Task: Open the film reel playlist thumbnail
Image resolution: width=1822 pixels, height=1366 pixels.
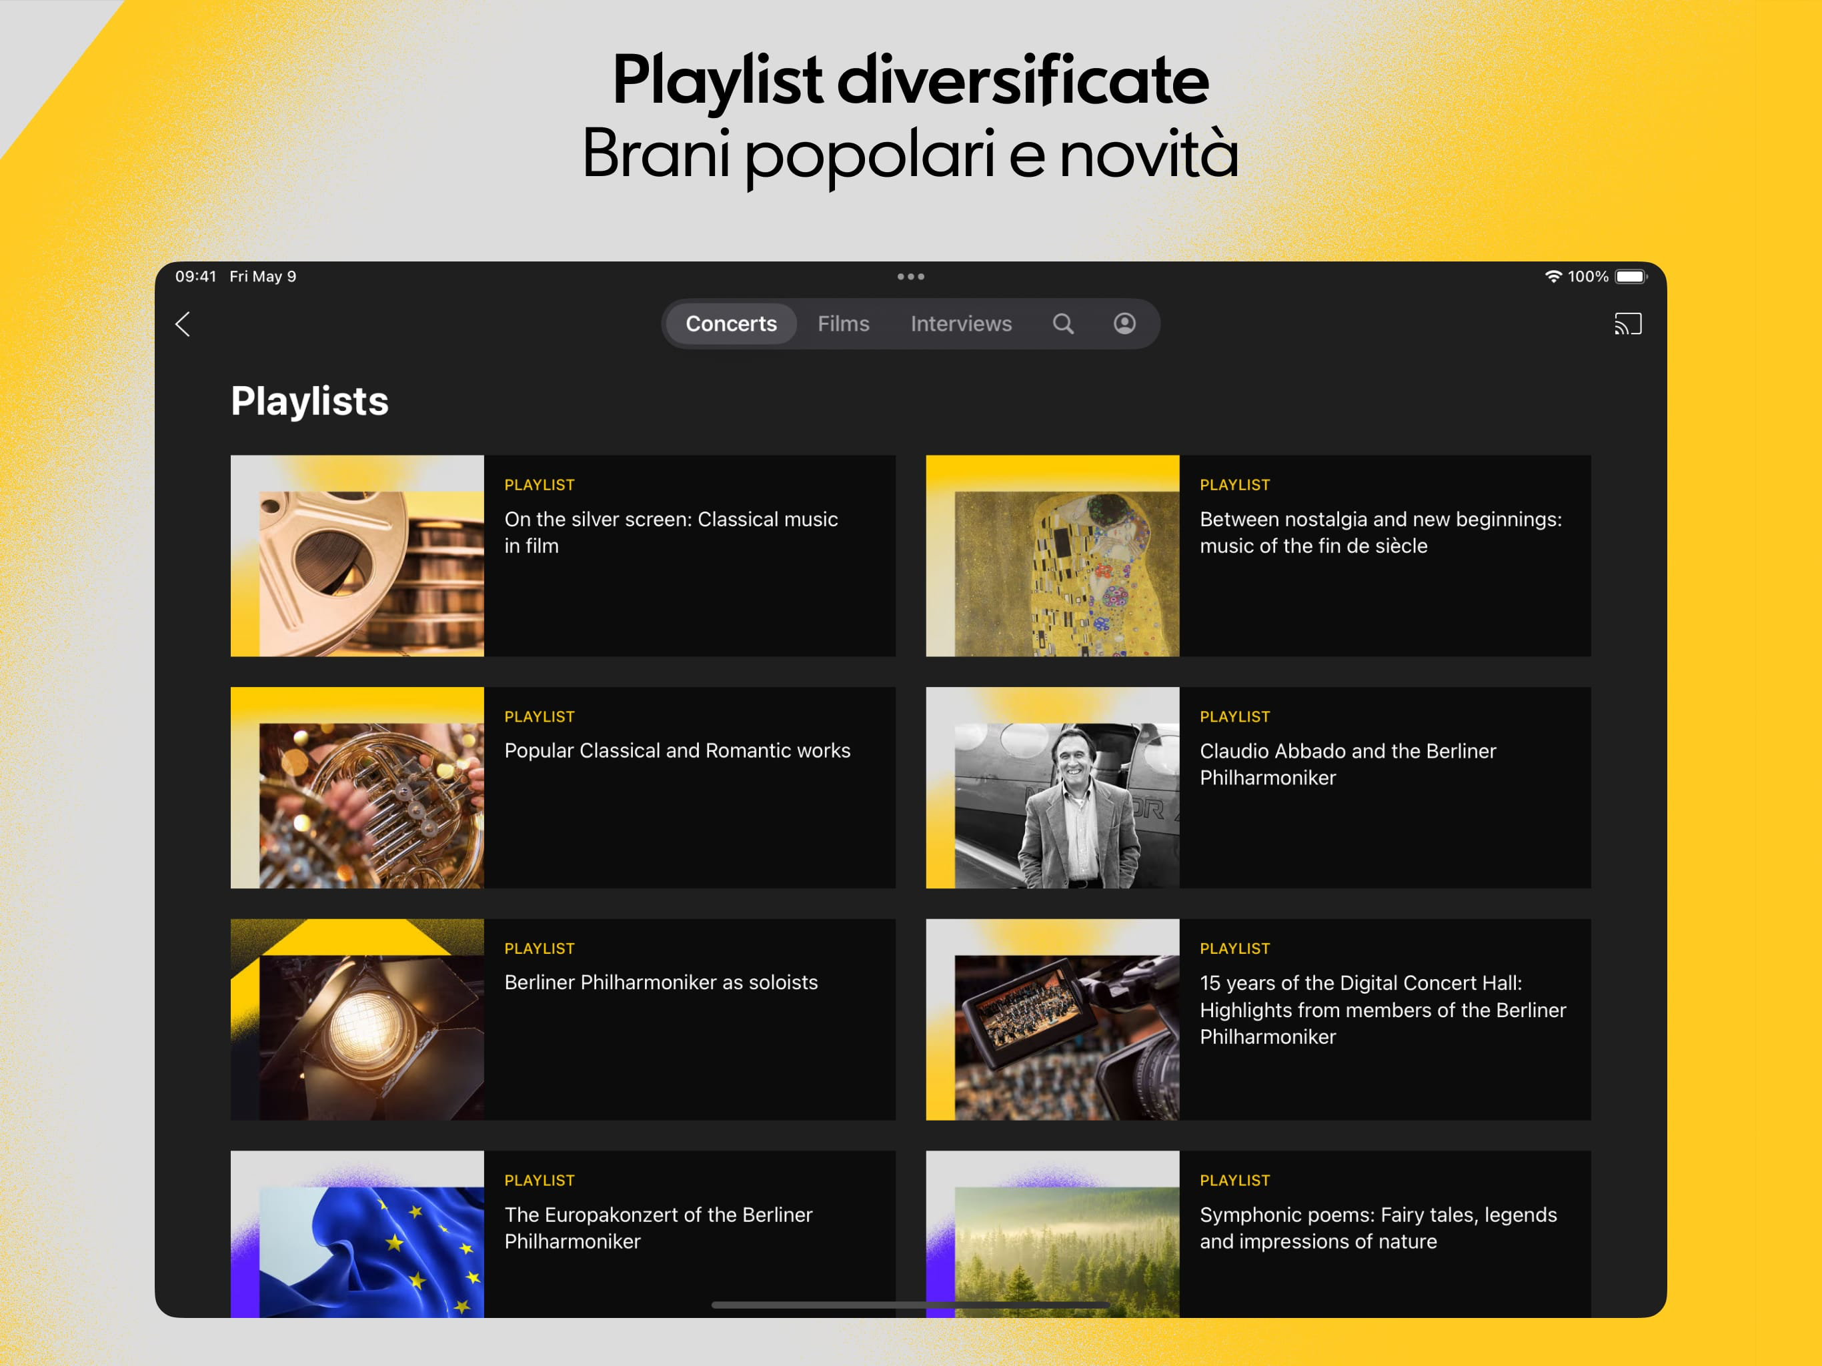Action: point(357,556)
